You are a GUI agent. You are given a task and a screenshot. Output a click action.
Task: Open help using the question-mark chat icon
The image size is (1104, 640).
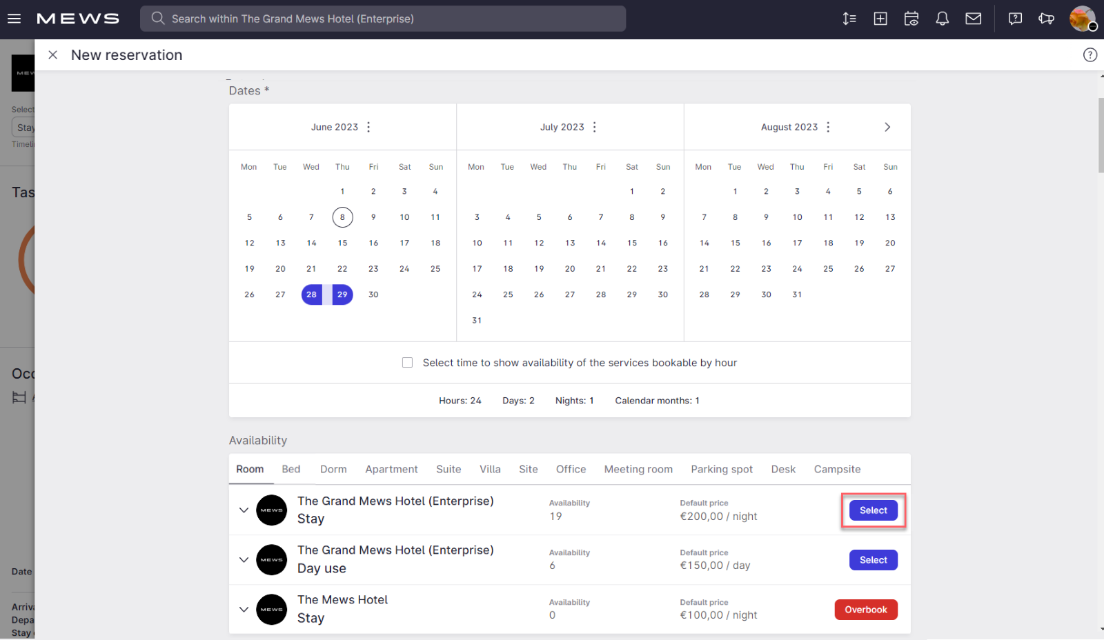click(1014, 19)
